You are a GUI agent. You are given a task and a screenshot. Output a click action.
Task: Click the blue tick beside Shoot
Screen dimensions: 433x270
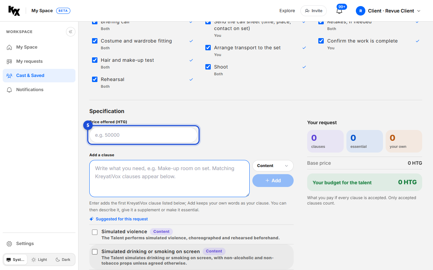[304, 67]
